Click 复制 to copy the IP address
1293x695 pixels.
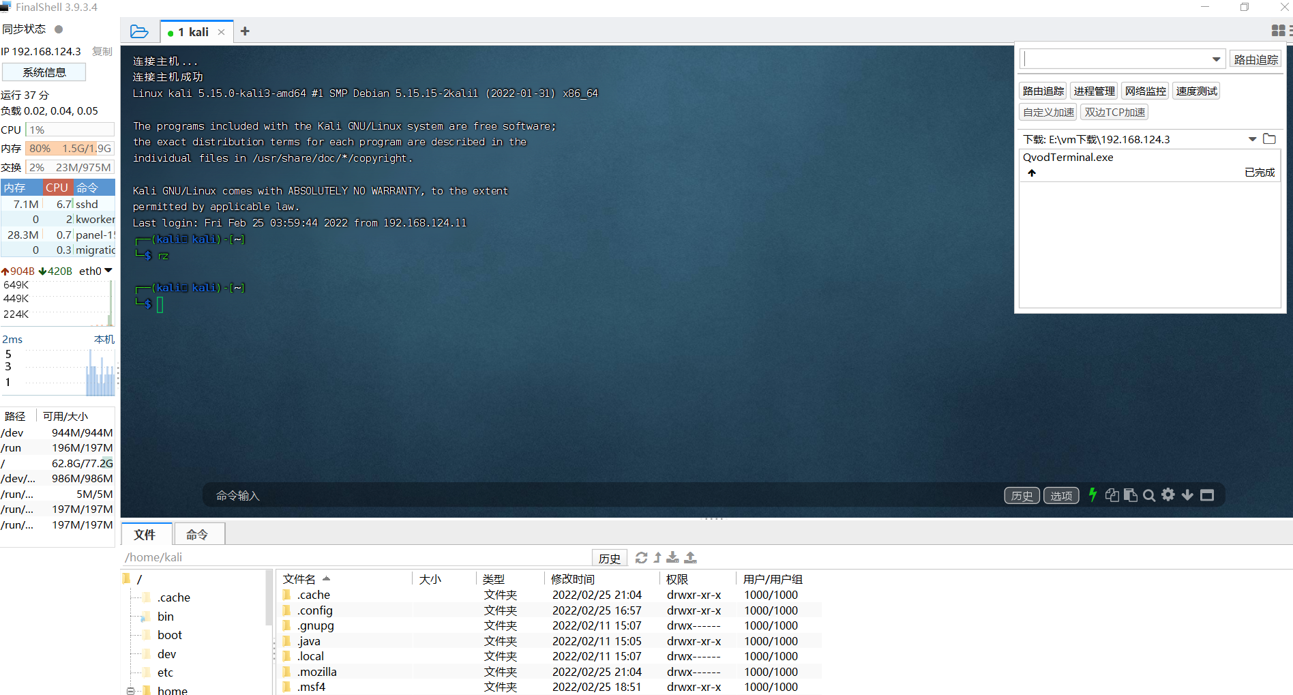(102, 51)
